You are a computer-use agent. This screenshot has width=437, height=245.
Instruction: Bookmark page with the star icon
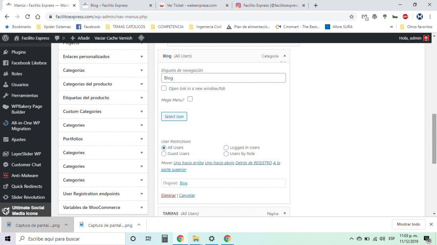(x=352, y=17)
